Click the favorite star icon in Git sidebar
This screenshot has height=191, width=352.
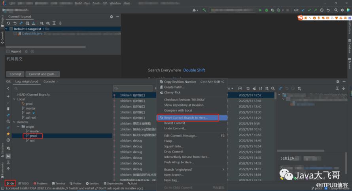click(8, 134)
